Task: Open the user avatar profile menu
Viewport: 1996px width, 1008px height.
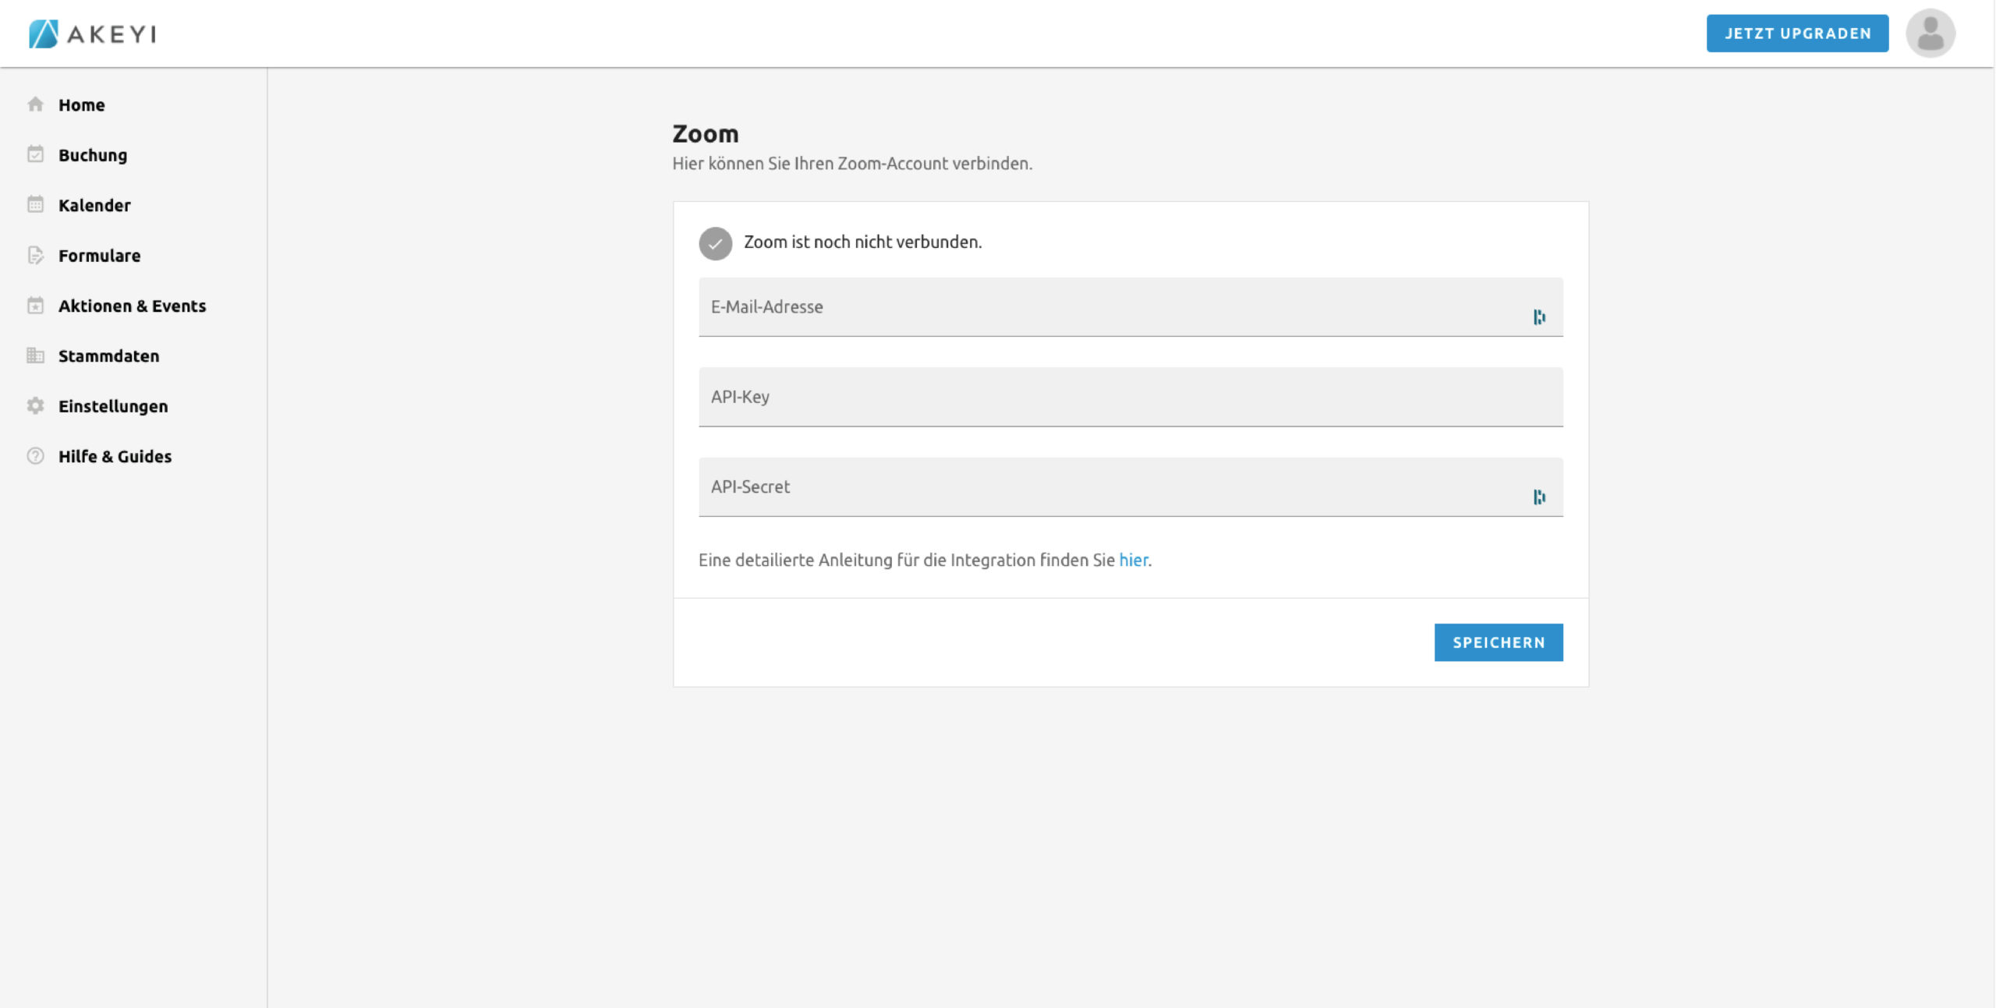Action: (1930, 34)
